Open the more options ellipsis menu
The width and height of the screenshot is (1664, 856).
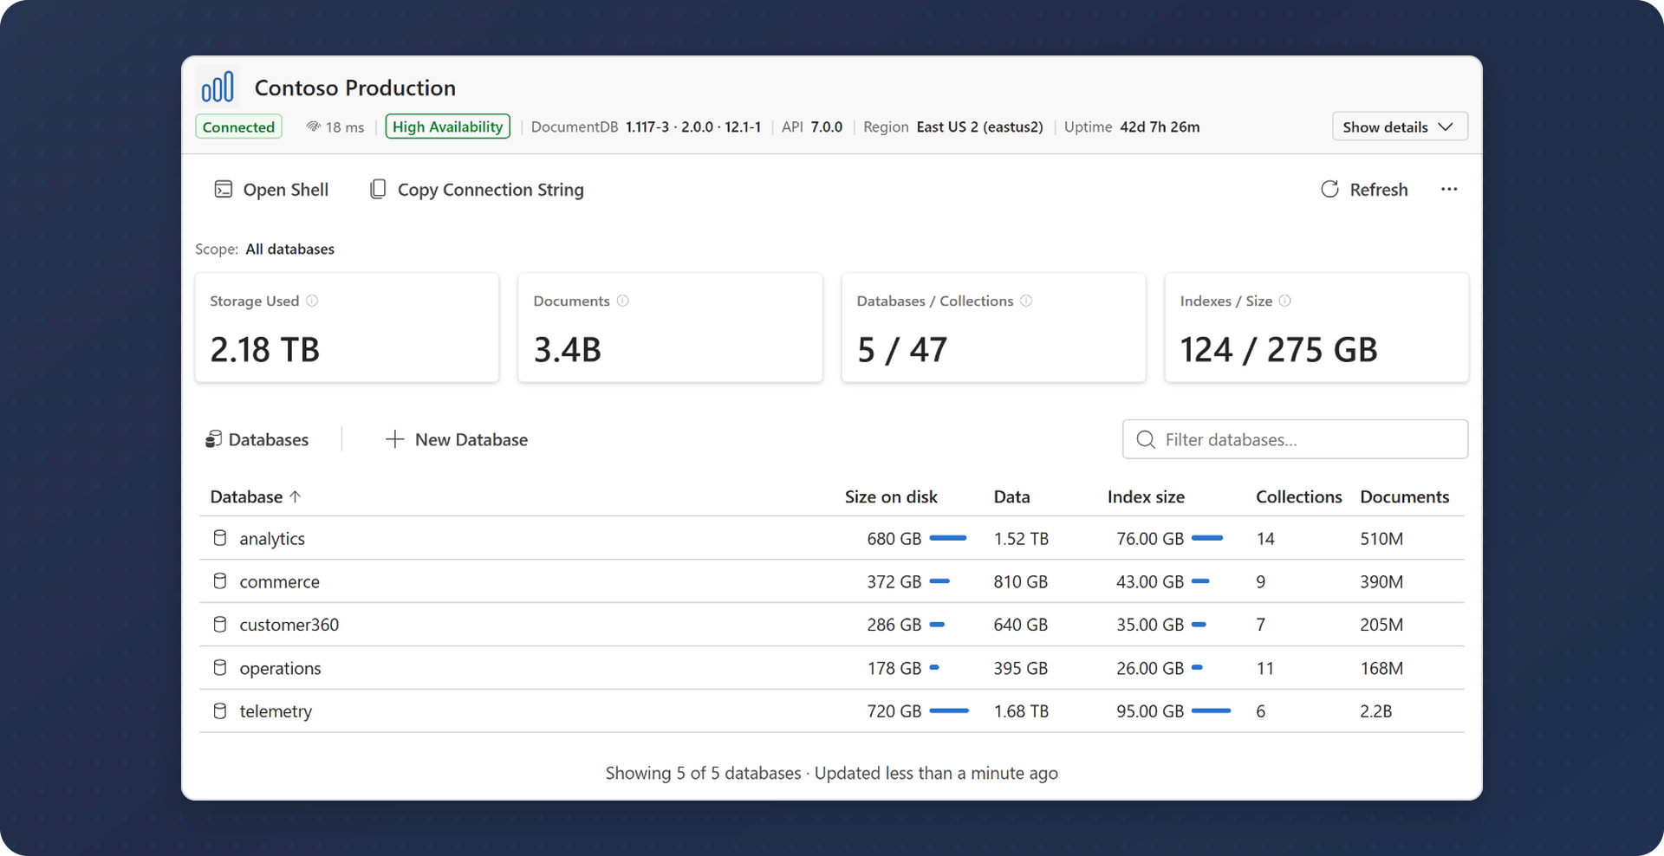point(1449,189)
